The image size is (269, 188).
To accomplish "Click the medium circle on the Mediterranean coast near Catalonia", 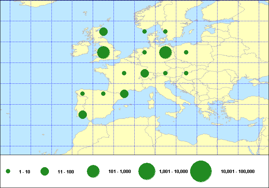I will 124,94.
